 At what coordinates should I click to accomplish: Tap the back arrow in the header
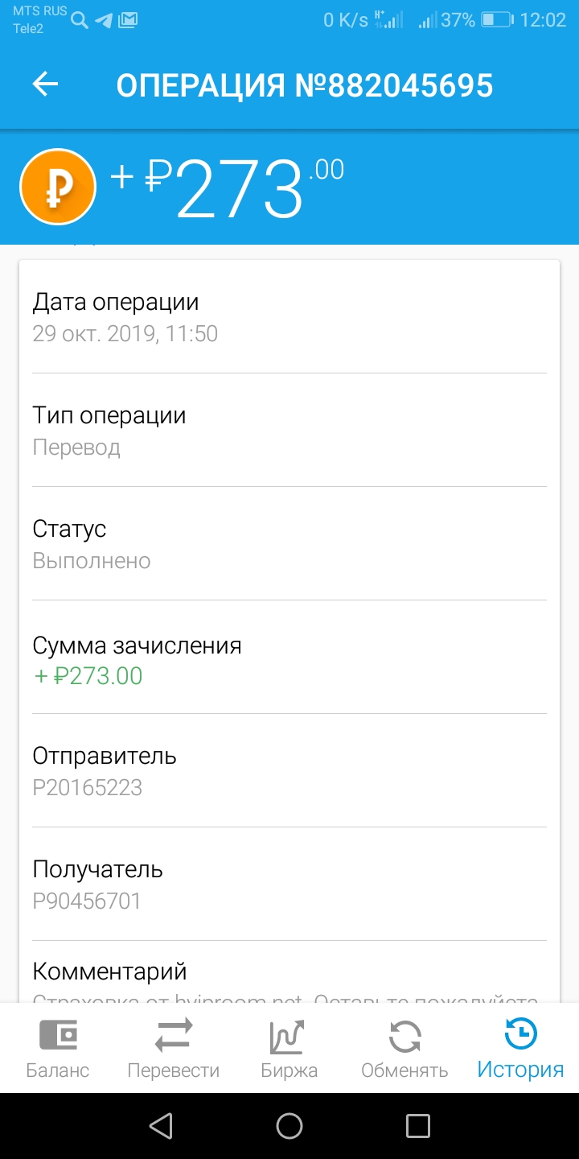[x=46, y=85]
